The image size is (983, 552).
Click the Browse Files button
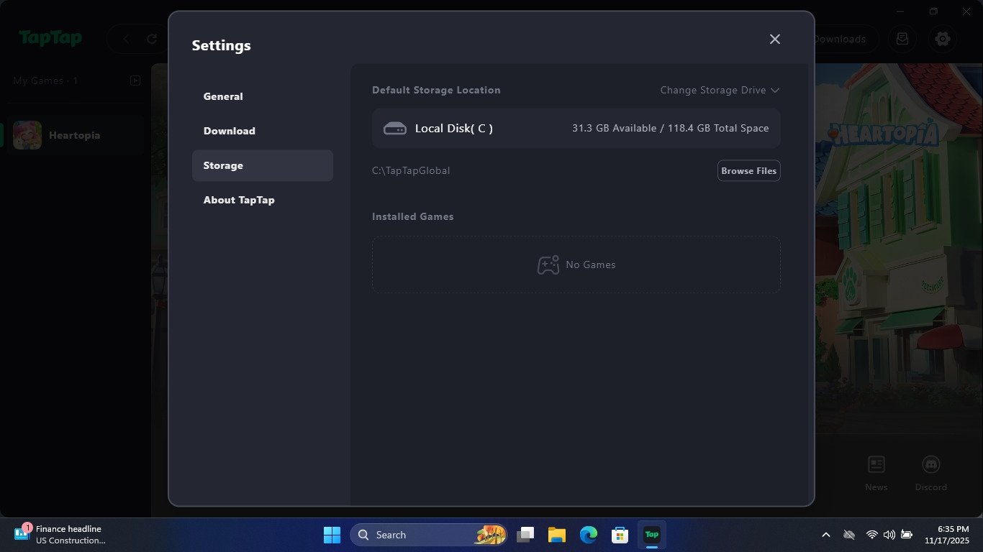(x=748, y=170)
